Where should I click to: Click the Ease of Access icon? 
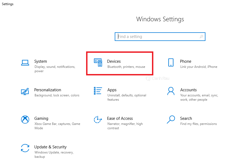[x=98, y=120]
